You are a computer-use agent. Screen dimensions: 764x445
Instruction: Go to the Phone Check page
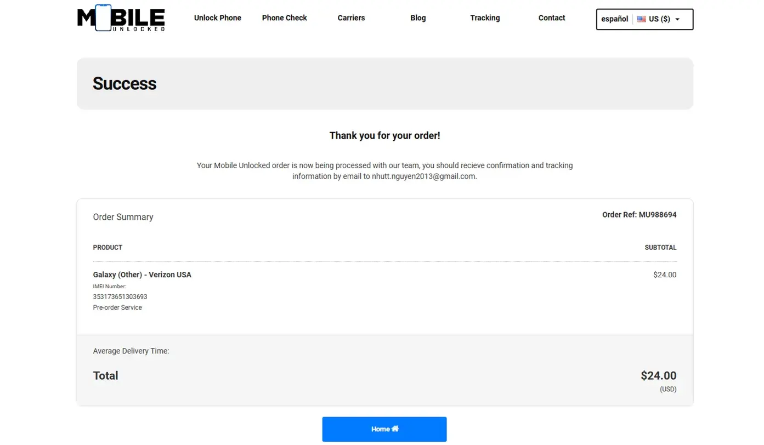[284, 18]
